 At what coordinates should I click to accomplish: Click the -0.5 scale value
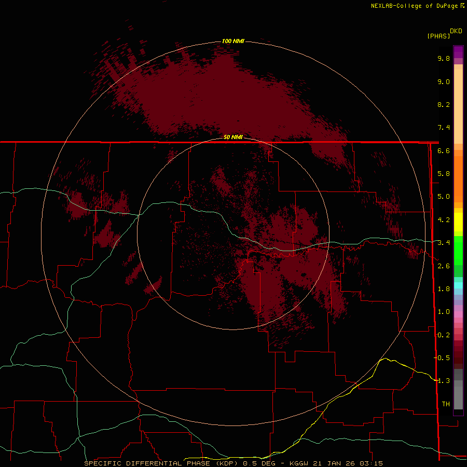coord(442,358)
